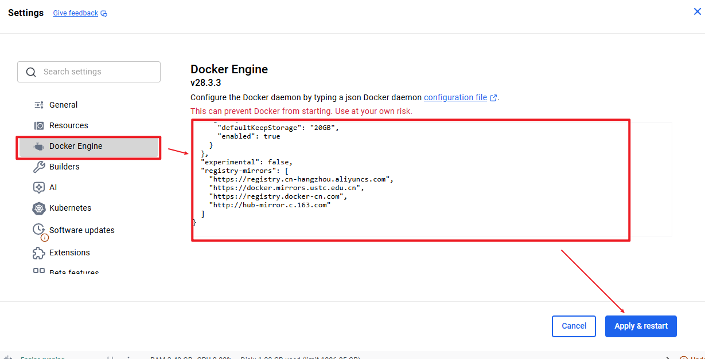705x359 pixels.
Task: Close the Settings page with the X
Action: [698, 11]
